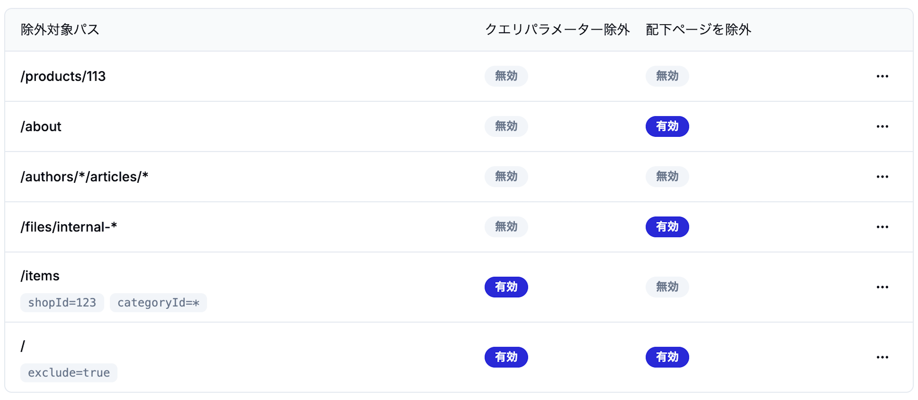This screenshot has height=400, width=918.
Task: Open the three-dot menu for /about
Action: [x=882, y=127]
